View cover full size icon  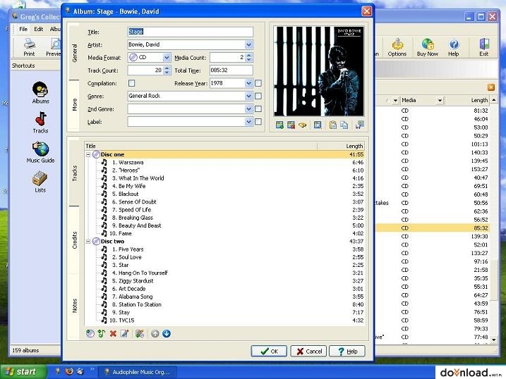pos(318,125)
